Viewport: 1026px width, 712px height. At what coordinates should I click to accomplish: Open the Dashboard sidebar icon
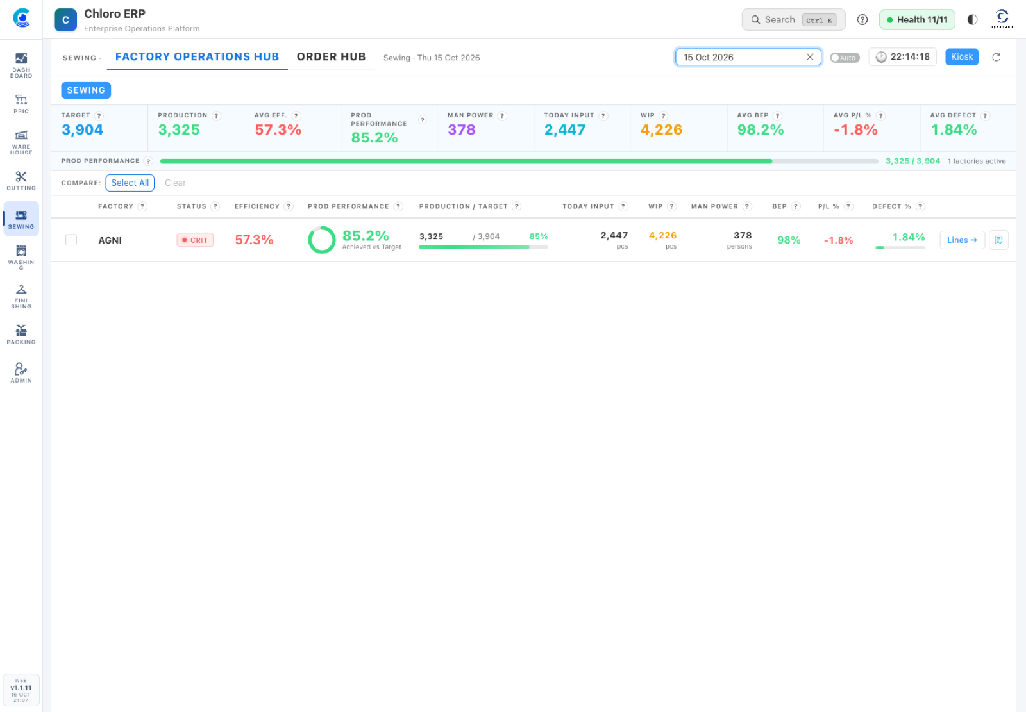point(21,65)
